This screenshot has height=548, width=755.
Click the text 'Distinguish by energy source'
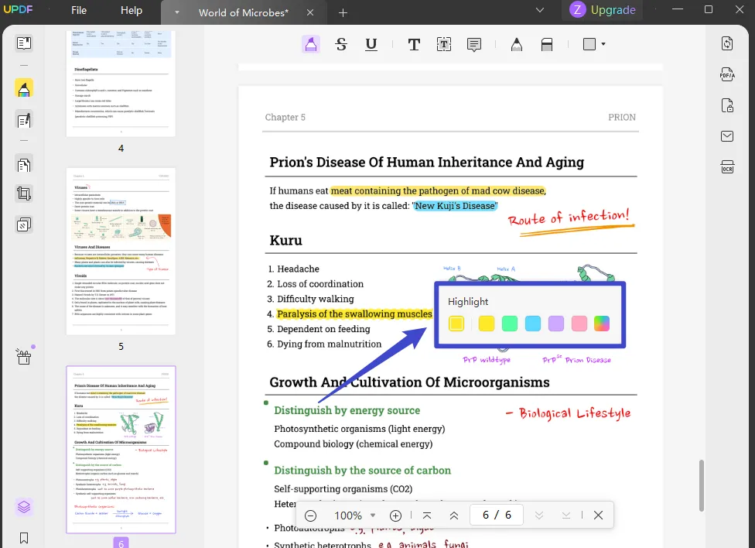[347, 410]
